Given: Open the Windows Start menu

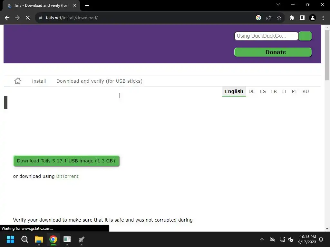Looking at the screenshot, I should pos(10,239).
